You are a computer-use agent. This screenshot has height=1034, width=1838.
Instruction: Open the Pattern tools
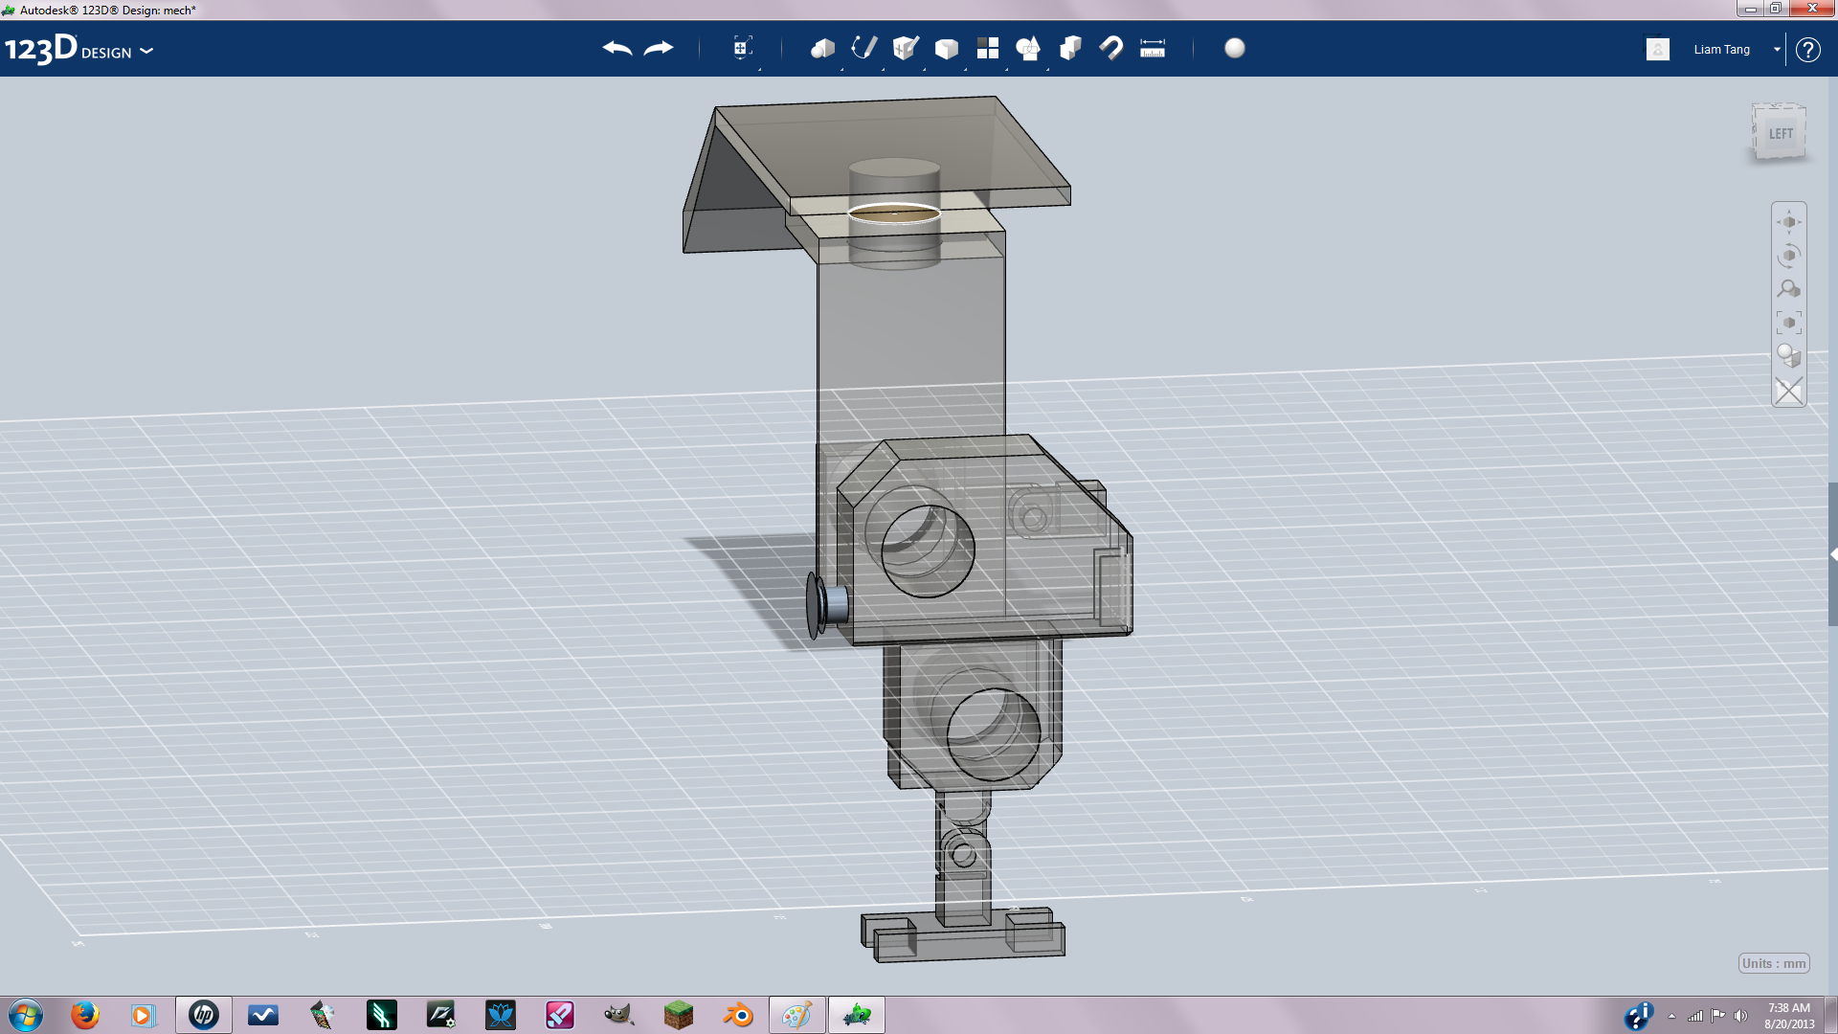987,48
